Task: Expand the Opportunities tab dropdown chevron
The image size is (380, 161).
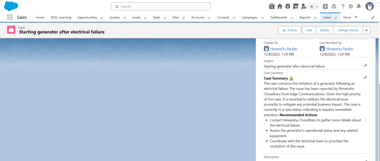Action: (x=102, y=17)
